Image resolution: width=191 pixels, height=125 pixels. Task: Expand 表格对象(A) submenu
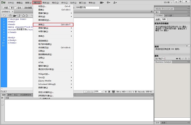pyautogui.click(x=53, y=28)
